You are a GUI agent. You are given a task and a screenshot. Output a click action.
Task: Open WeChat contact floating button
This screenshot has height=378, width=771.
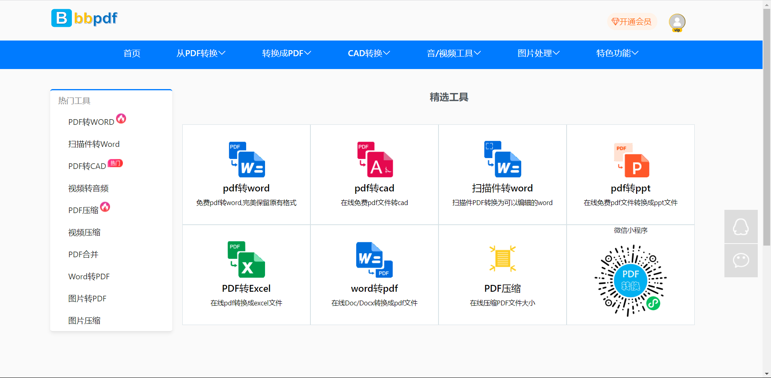pyautogui.click(x=741, y=260)
